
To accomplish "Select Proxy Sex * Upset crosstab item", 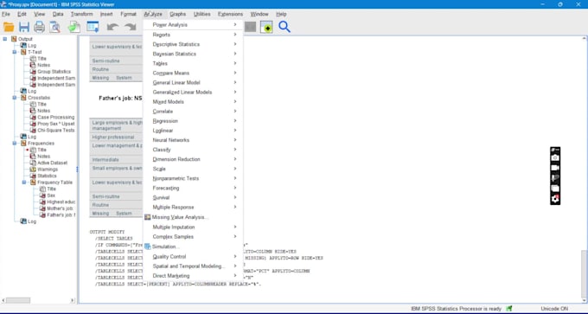I will point(56,124).
